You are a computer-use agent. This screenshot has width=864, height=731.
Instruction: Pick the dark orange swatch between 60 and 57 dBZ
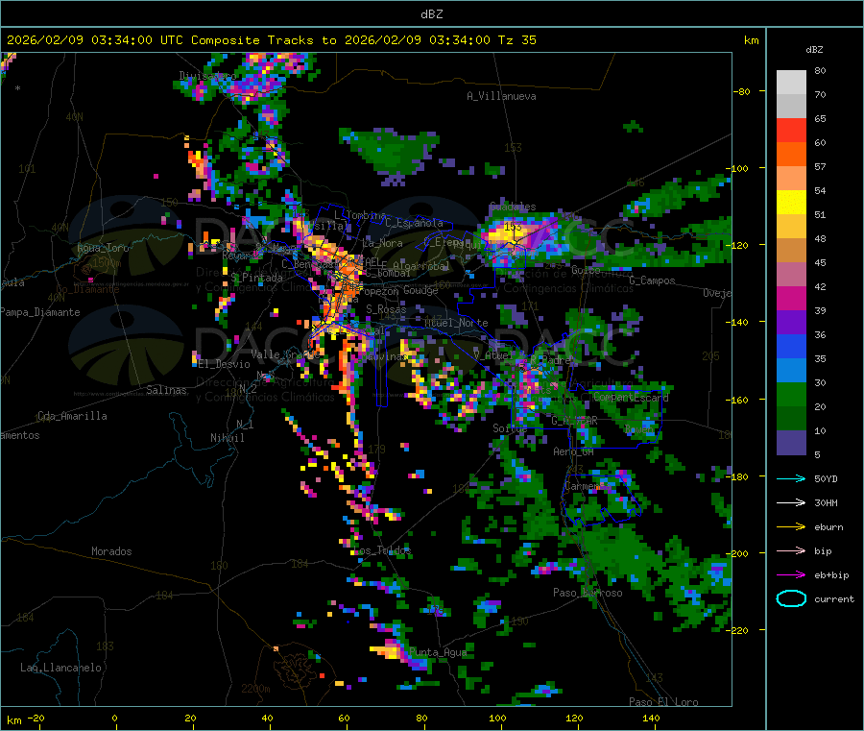click(791, 155)
